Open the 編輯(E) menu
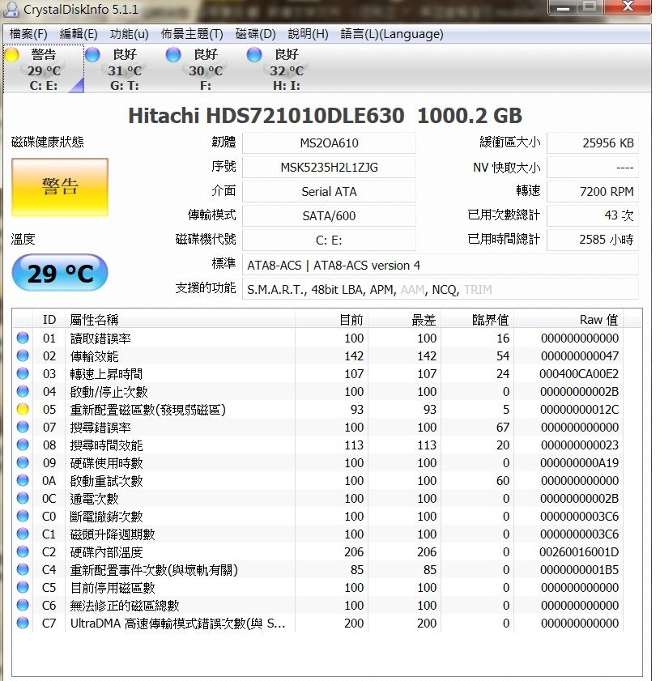Image resolution: width=660 pixels, height=681 pixels. click(79, 34)
